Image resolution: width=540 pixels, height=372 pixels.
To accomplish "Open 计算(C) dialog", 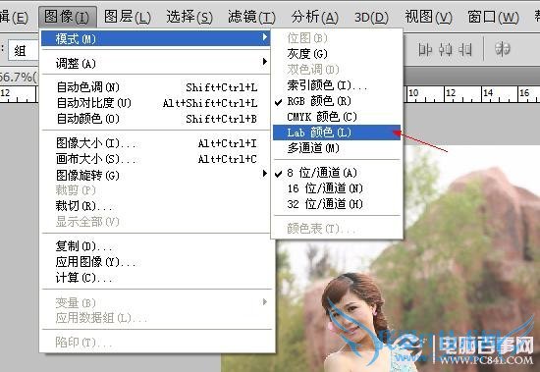I will tap(156, 277).
